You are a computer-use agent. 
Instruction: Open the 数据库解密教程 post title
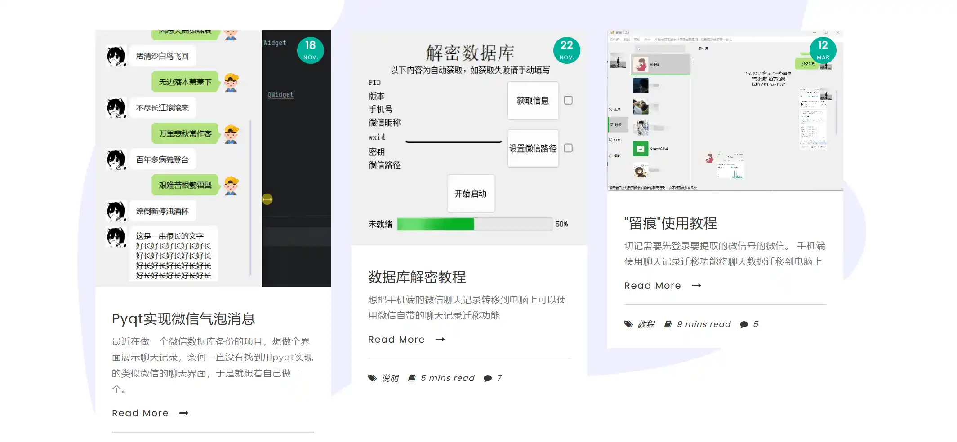tap(417, 277)
